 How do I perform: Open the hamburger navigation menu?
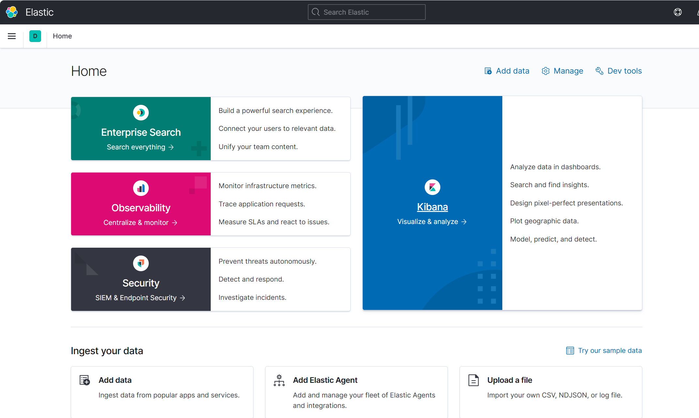[12, 36]
